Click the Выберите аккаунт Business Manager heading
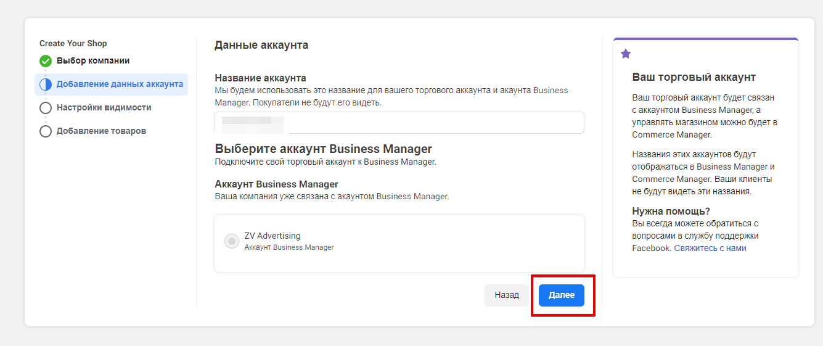 323,149
